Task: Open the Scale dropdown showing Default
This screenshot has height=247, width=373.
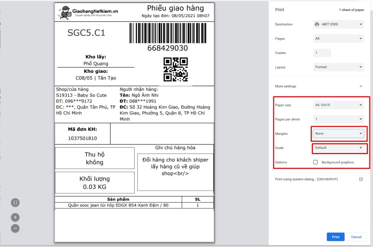Action: tap(338, 148)
